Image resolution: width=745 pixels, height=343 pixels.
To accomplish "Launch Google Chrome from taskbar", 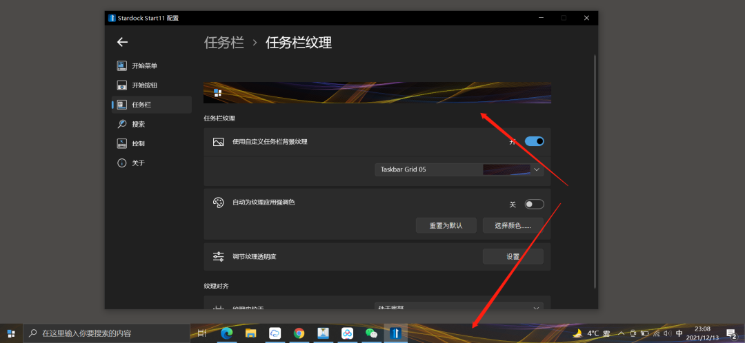I will [299, 333].
